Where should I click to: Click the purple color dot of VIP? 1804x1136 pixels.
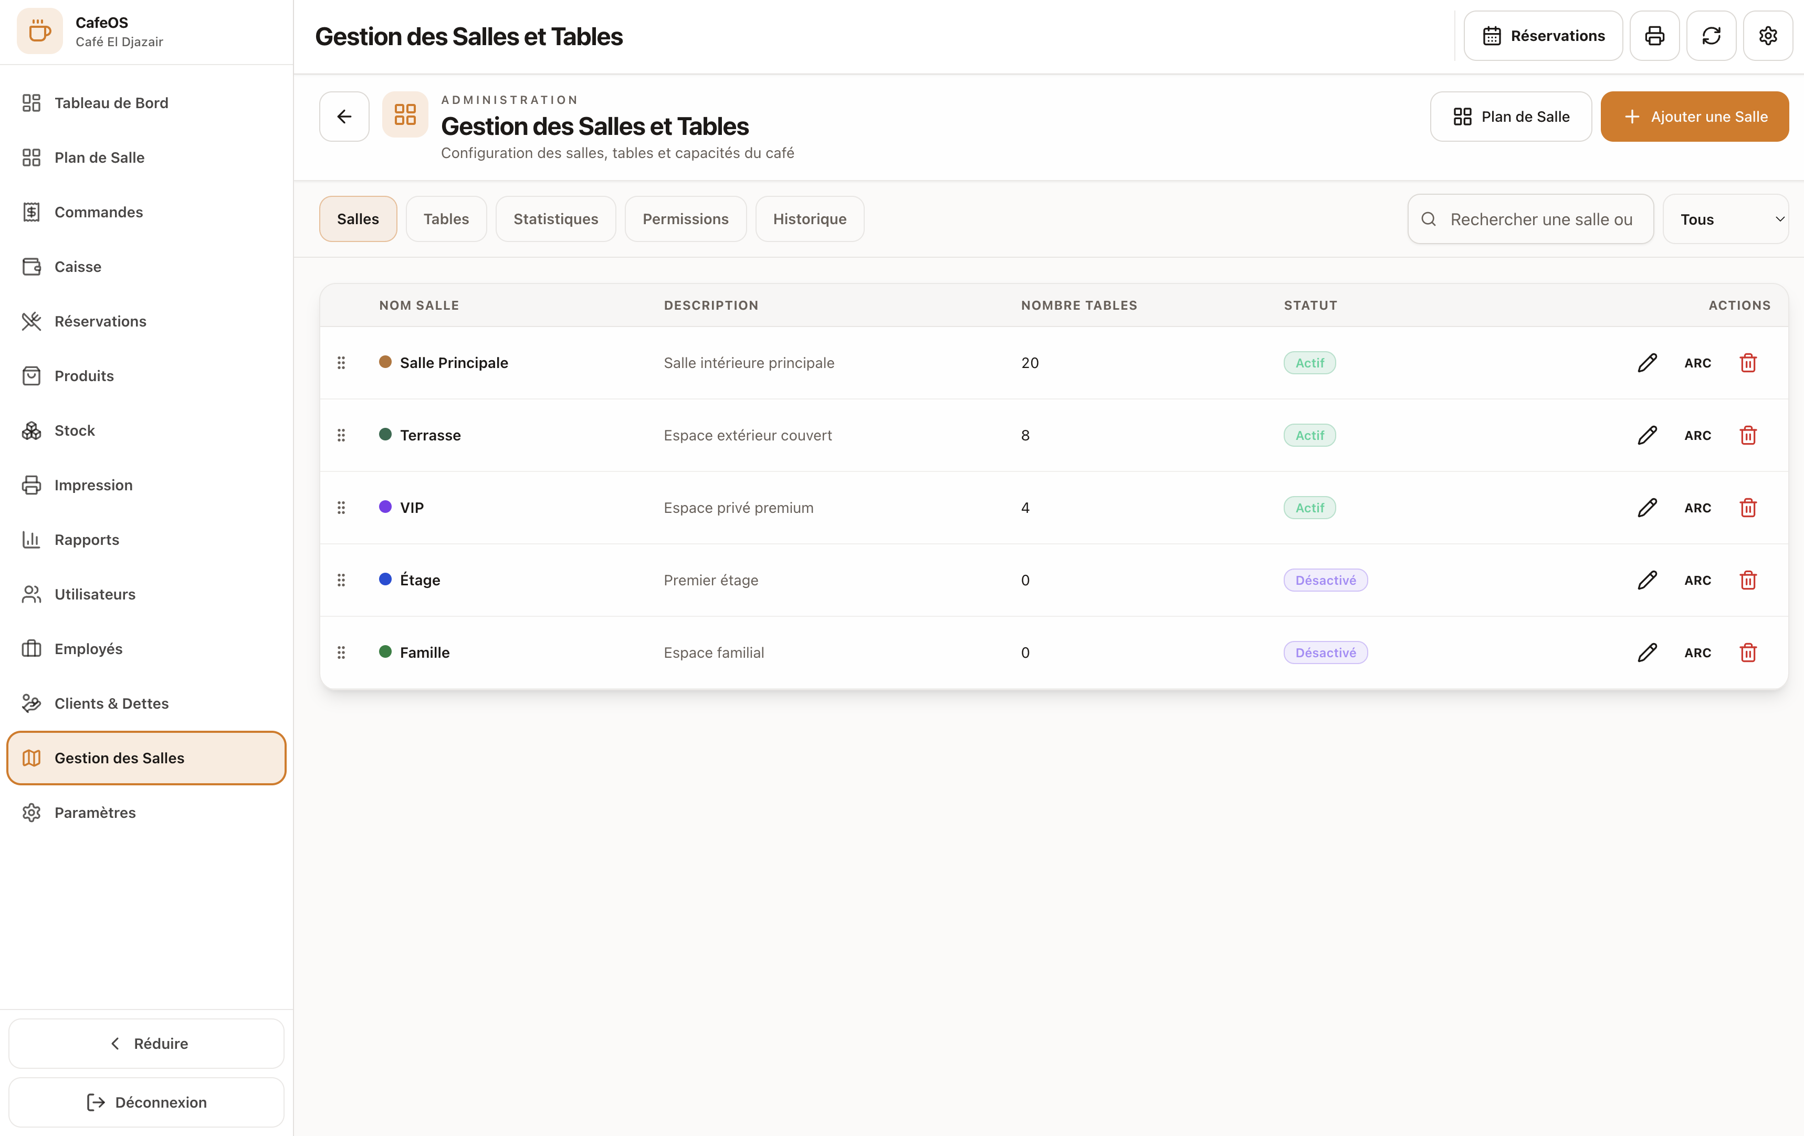point(385,507)
